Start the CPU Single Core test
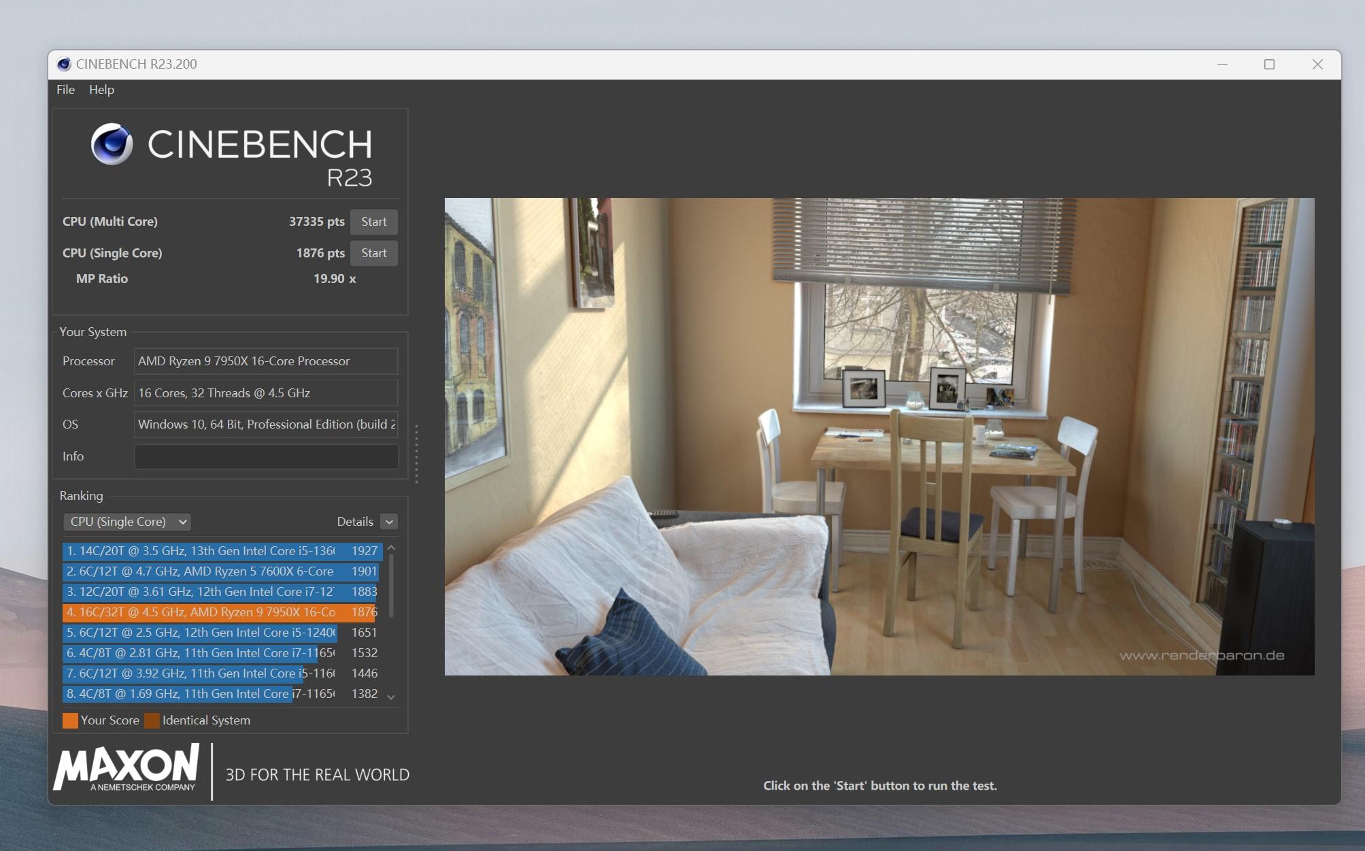The height and width of the screenshot is (851, 1365). point(373,253)
